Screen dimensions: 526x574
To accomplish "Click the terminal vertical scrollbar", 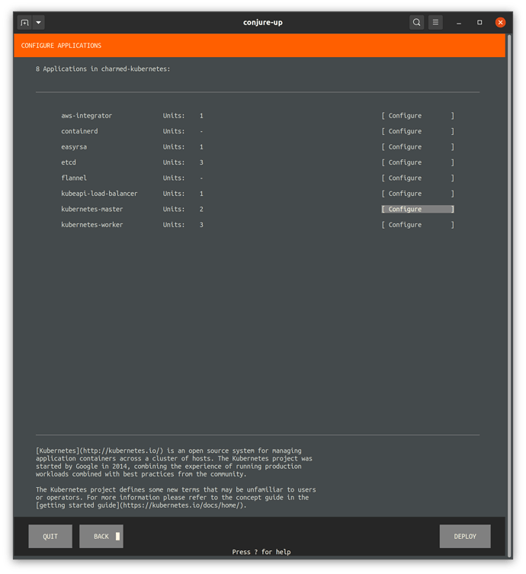I will (508, 295).
